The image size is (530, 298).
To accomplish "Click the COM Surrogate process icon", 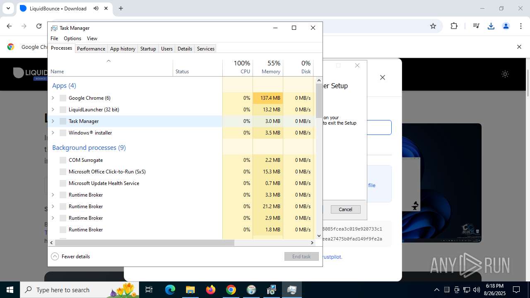I will [x=63, y=160].
